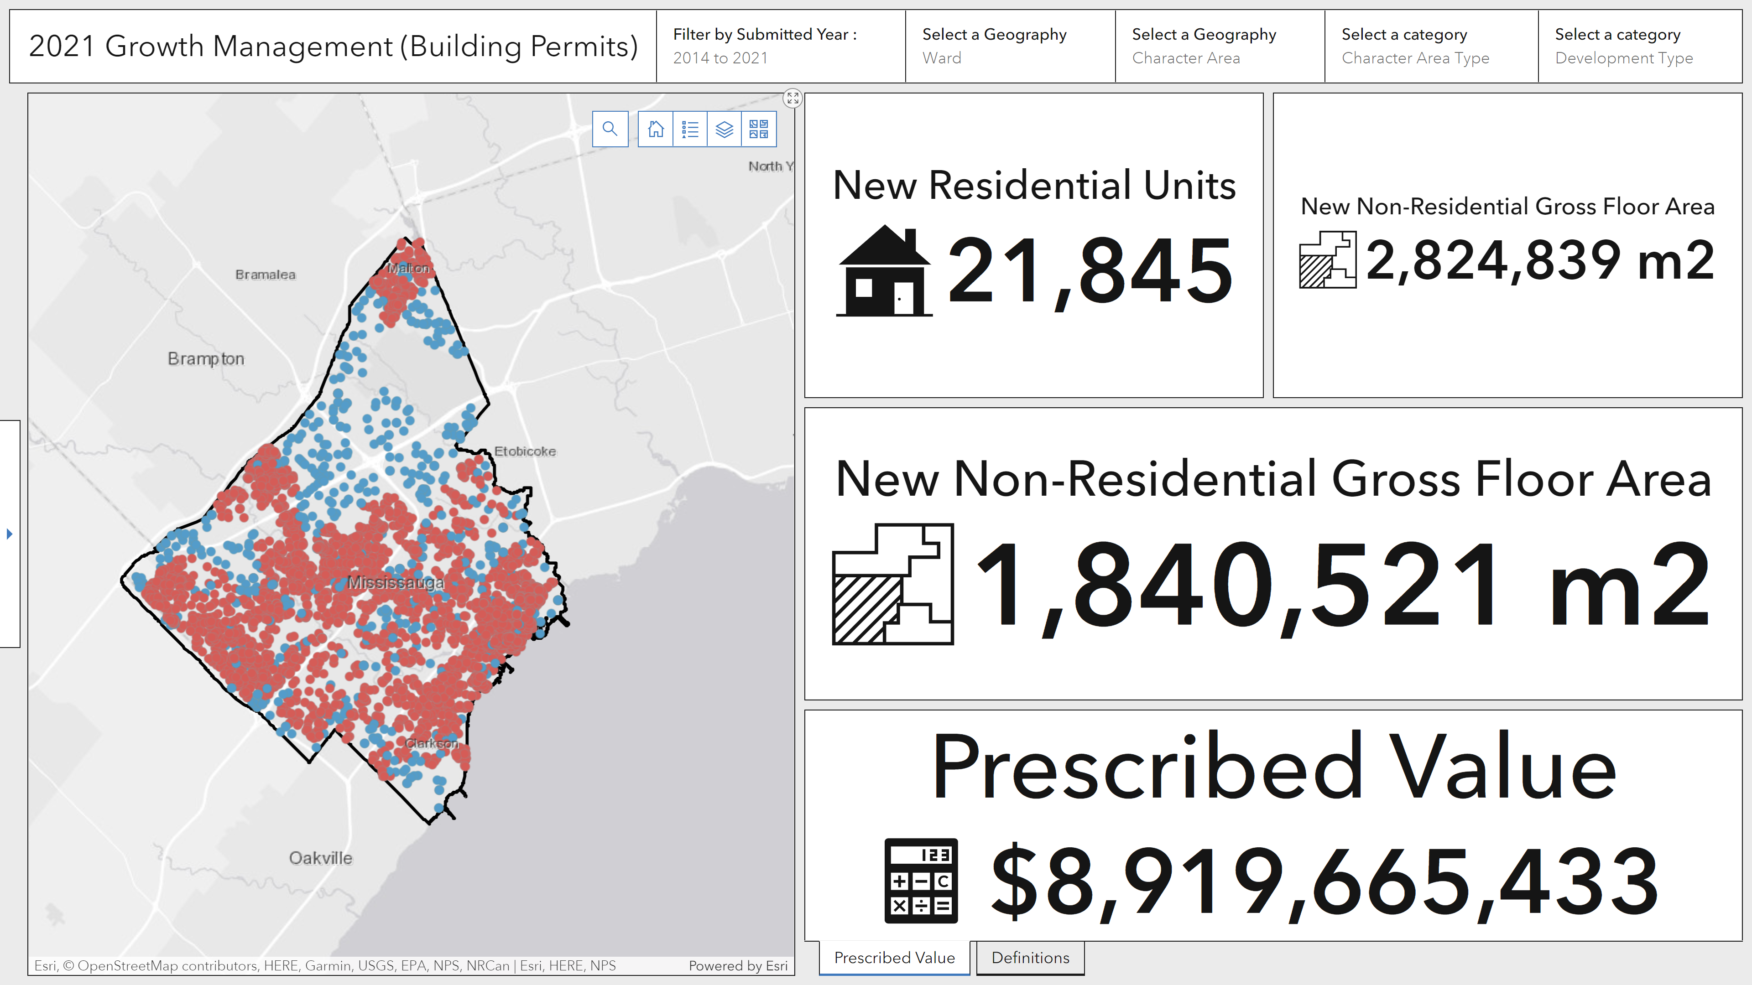The height and width of the screenshot is (985, 1752).
Task: Click the $8,919,665,433 prescribed value indicator
Action: 1324,881
